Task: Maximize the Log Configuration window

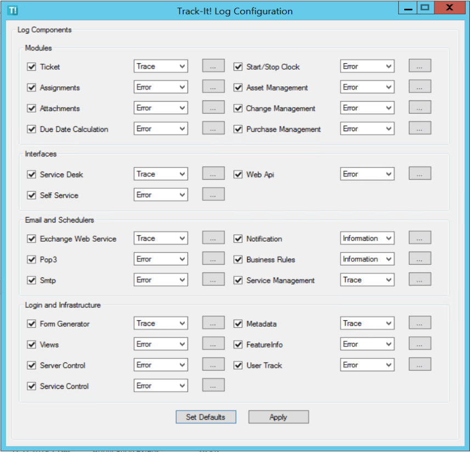Action: [425, 8]
